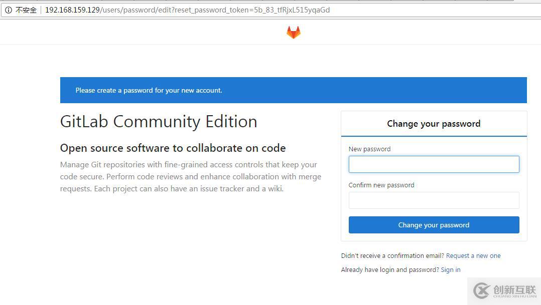The height and width of the screenshot is (305, 541).
Task: Focus the New password field
Action: [434, 164]
